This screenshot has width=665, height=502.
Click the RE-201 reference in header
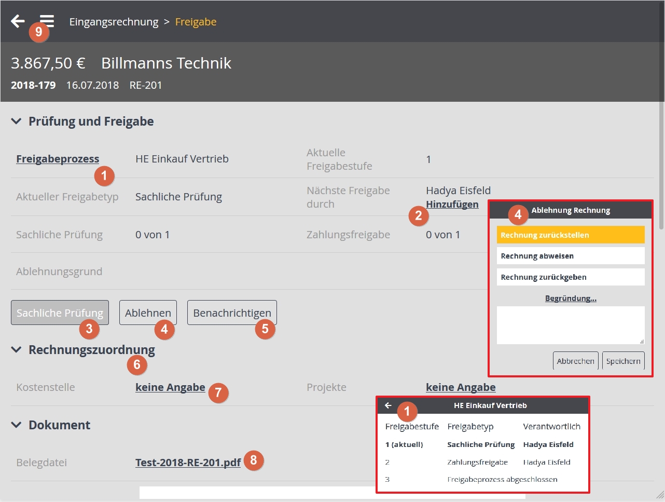pos(146,85)
